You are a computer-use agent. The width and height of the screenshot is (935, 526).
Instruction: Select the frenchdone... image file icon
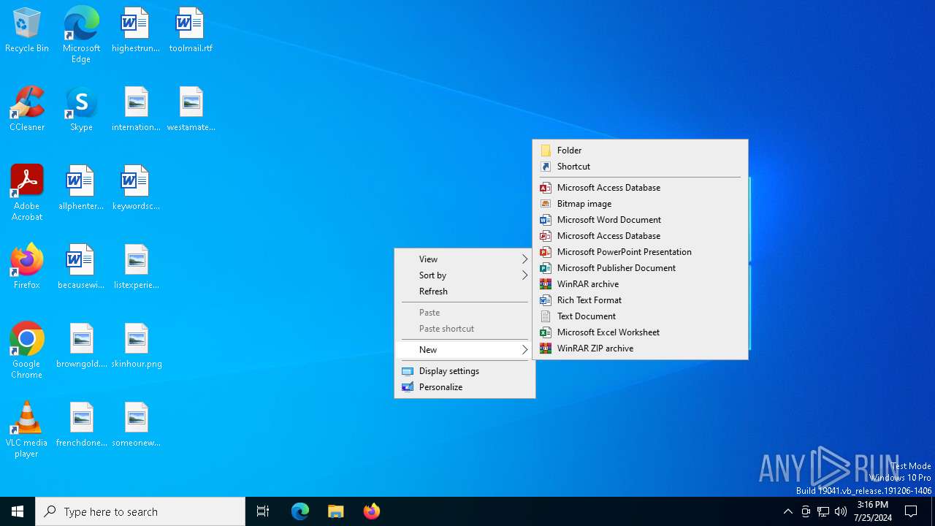pyautogui.click(x=81, y=425)
